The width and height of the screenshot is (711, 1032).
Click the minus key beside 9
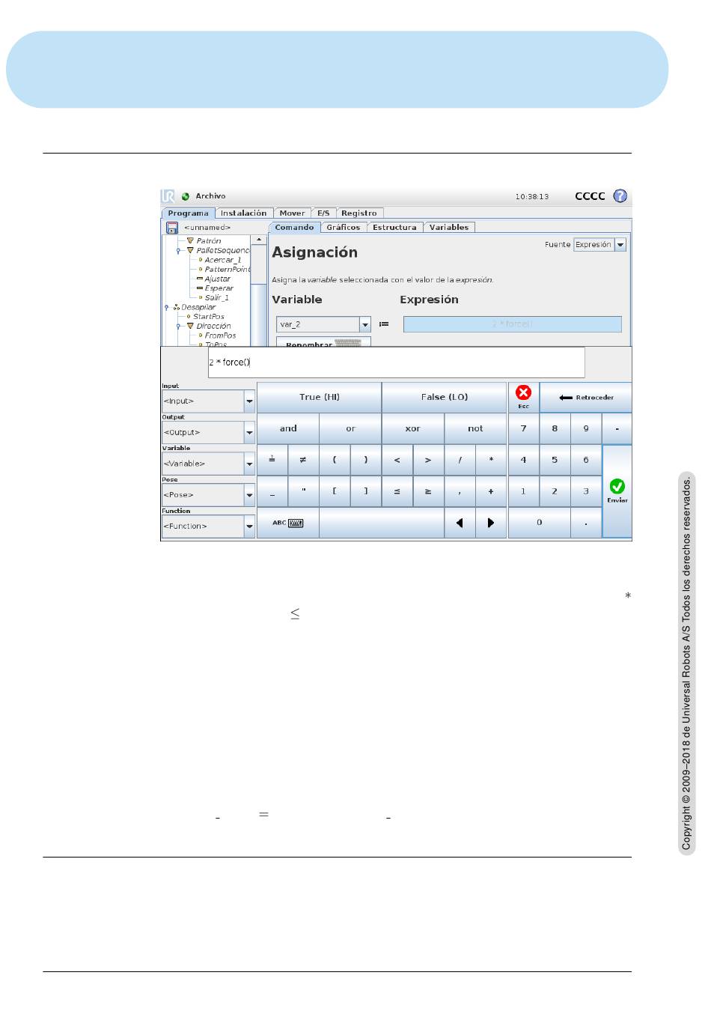[617, 429]
